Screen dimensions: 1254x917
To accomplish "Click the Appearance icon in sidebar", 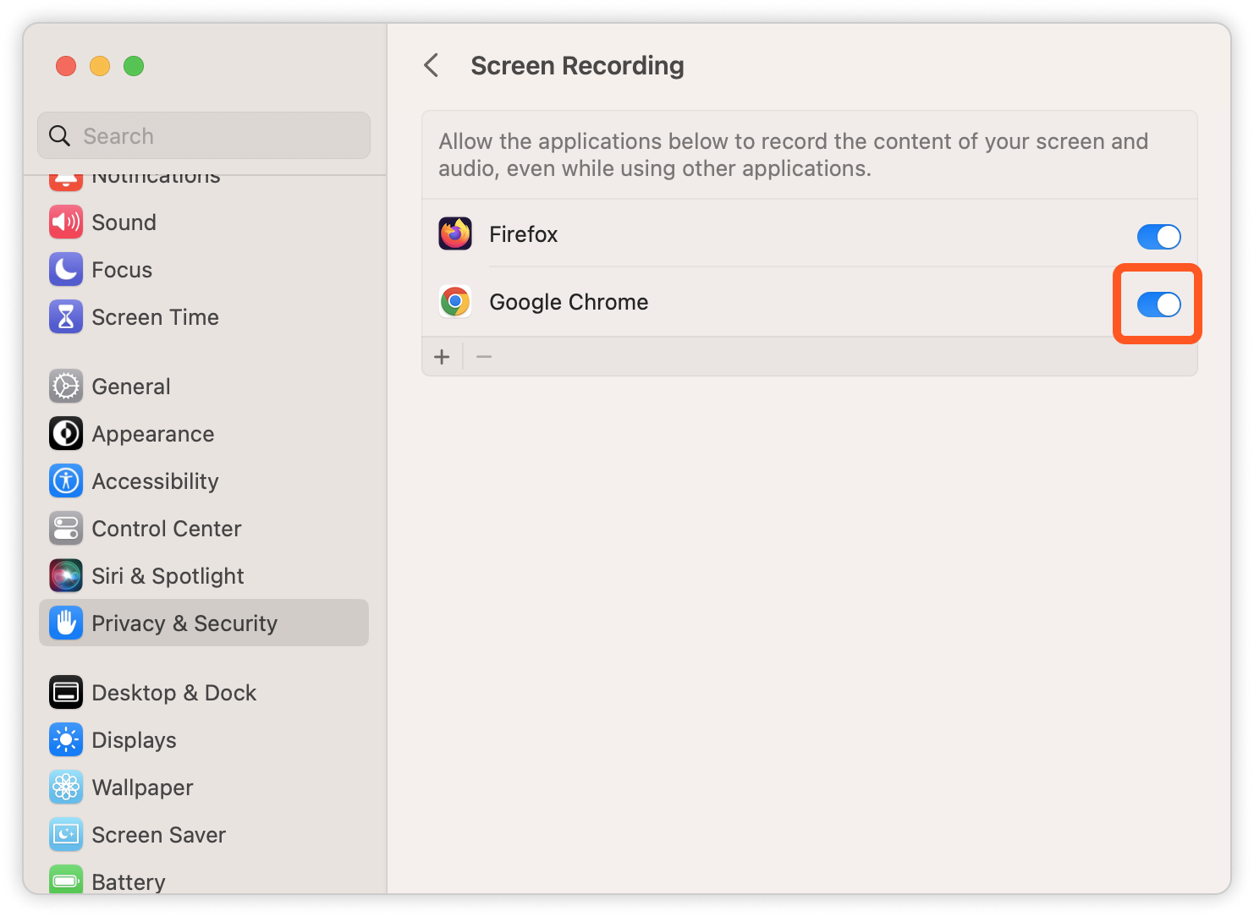I will 66,434.
